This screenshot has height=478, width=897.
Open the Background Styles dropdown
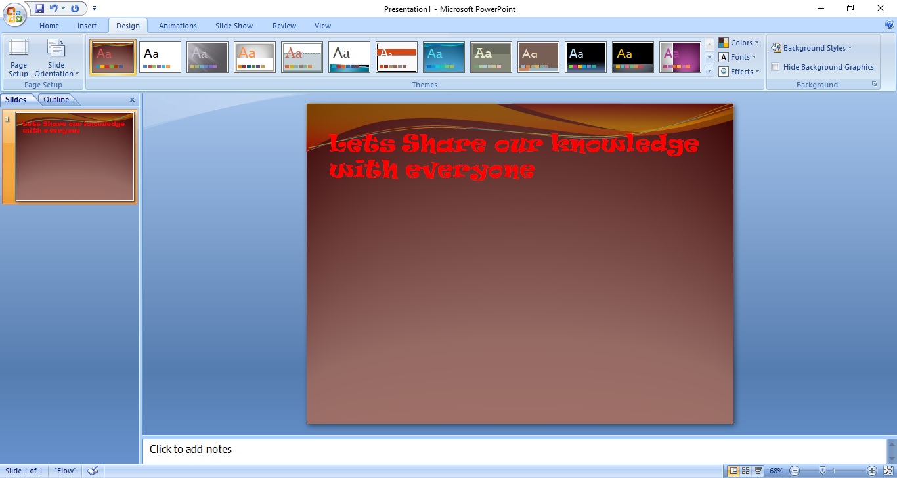(x=812, y=48)
